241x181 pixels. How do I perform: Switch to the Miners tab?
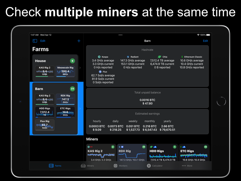click(87, 166)
